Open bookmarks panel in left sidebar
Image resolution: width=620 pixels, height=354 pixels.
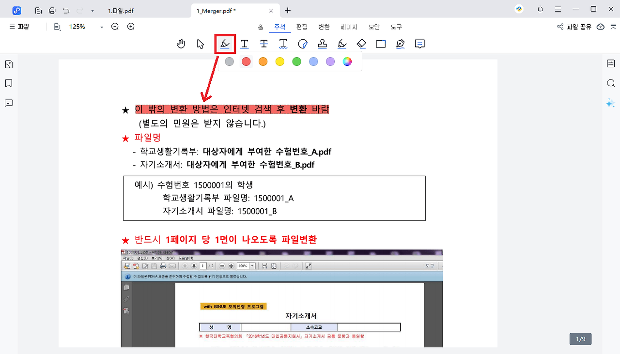coord(9,83)
